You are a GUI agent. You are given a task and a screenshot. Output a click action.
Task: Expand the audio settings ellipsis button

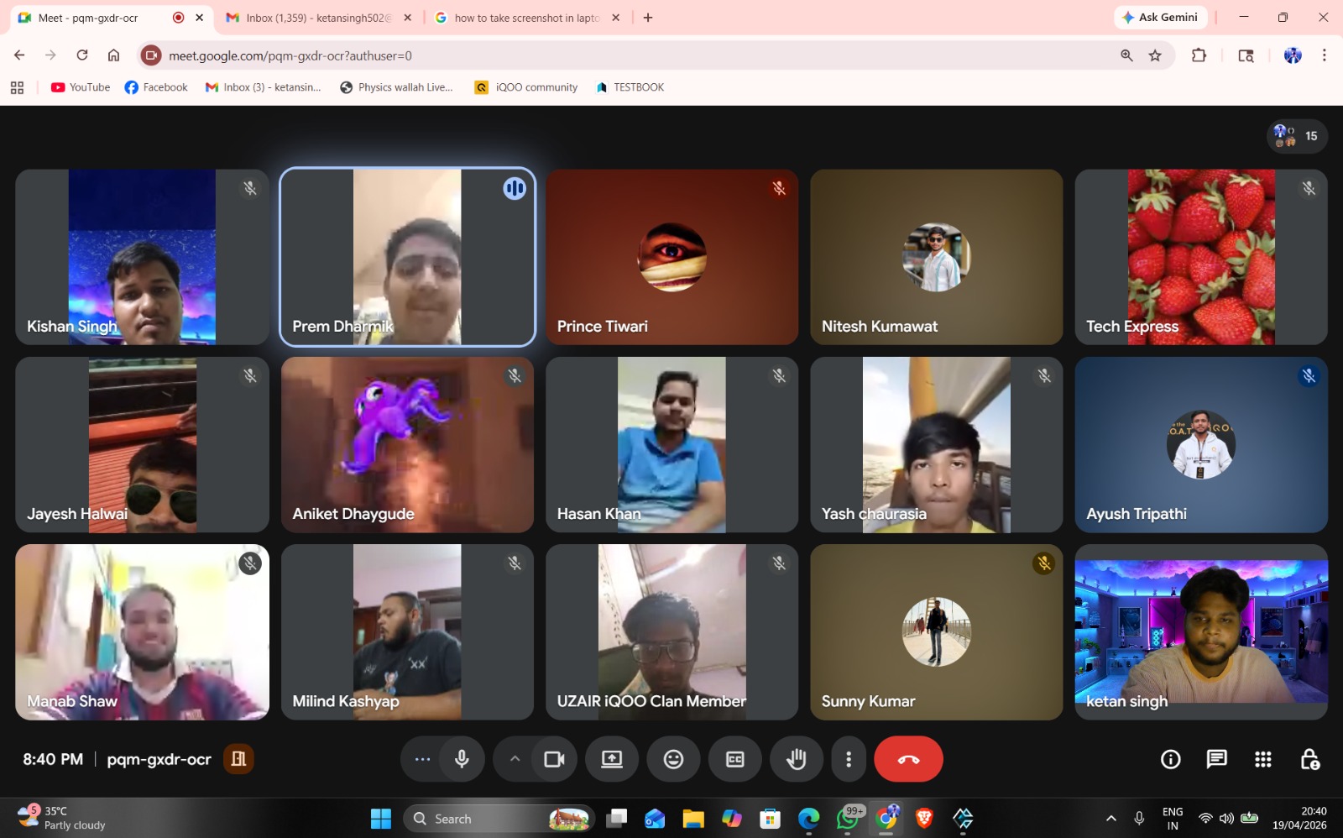point(422,759)
